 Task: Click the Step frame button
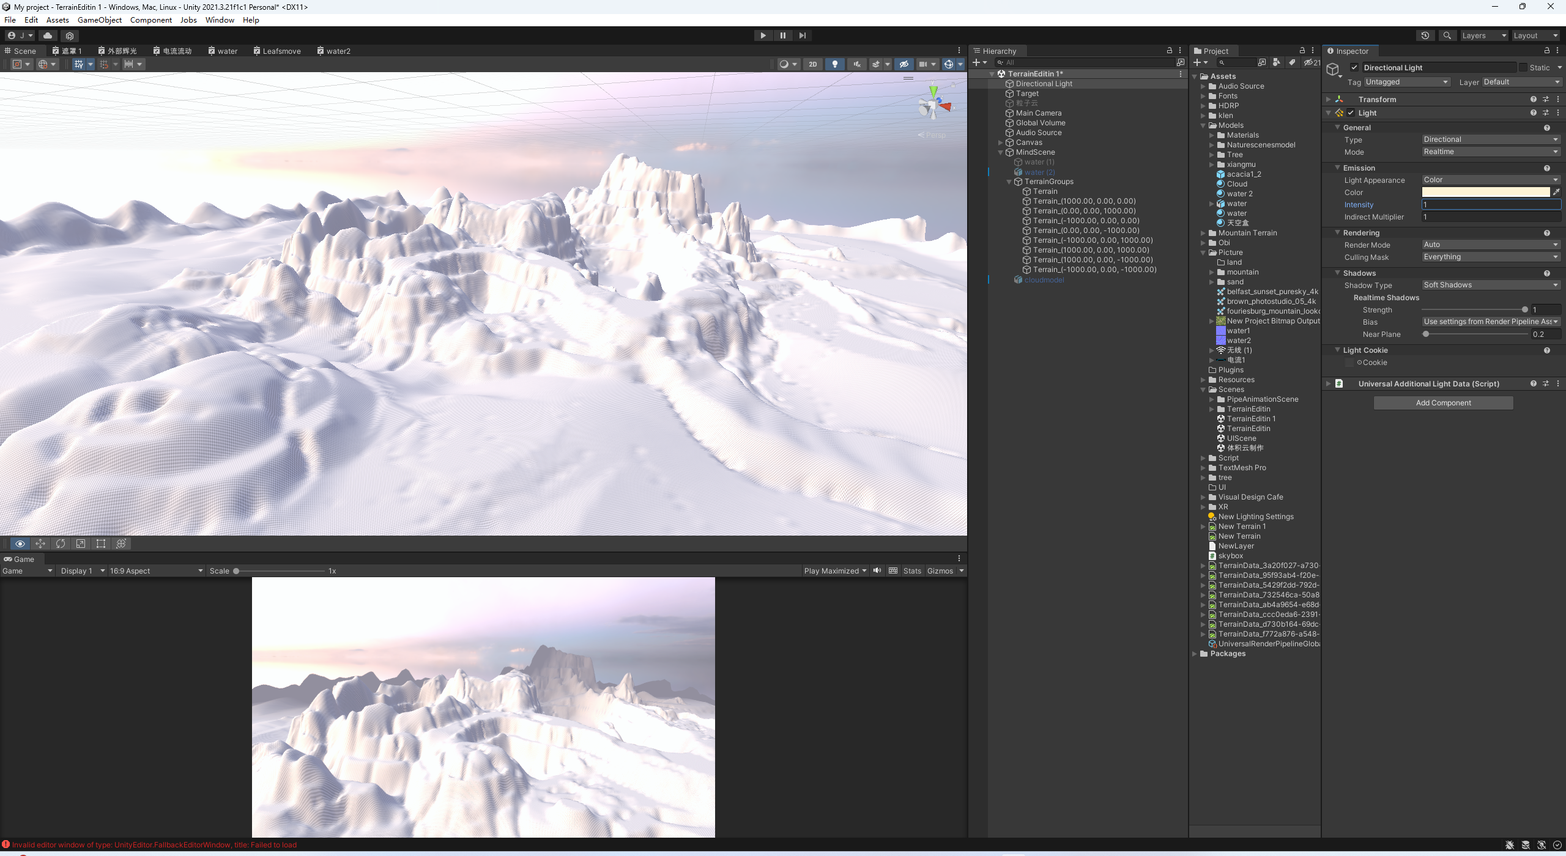(803, 35)
